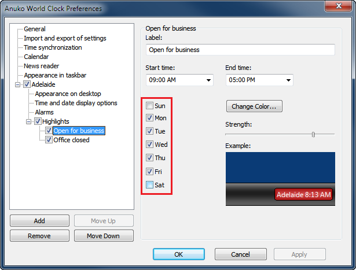Click the Change Color button

tap(254, 106)
